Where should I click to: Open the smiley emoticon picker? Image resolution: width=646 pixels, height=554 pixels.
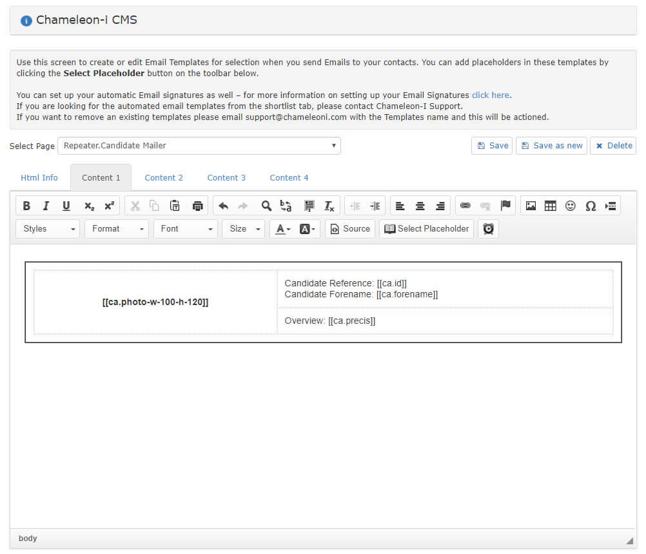[571, 206]
